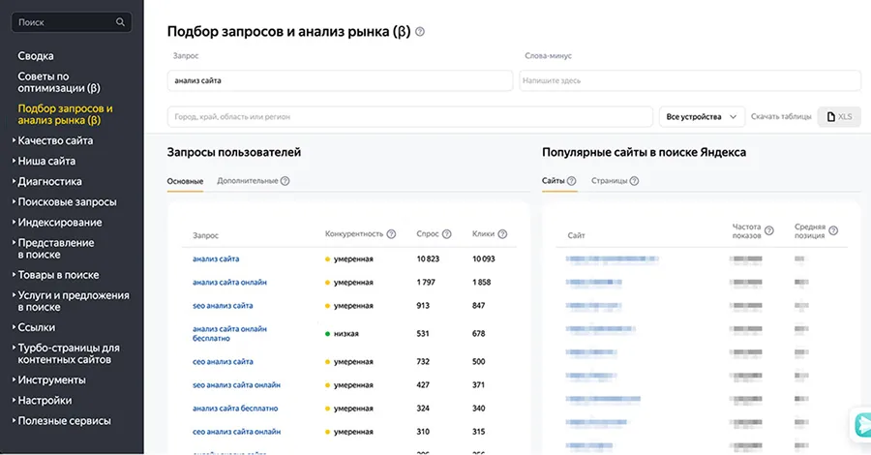The height and width of the screenshot is (455, 871).
Task: Open query link seo анализ сайта онлайн
Action: pos(237,385)
